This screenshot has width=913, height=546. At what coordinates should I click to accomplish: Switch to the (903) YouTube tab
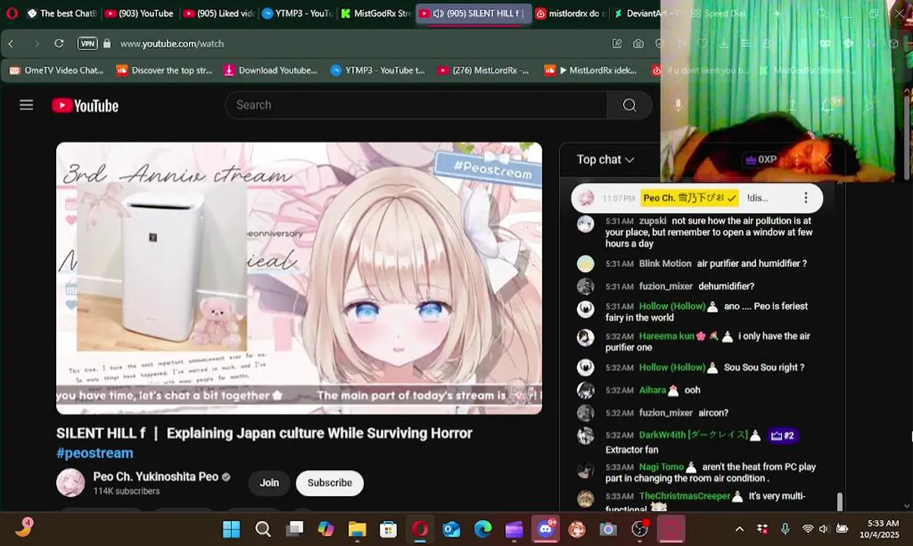pos(139,14)
